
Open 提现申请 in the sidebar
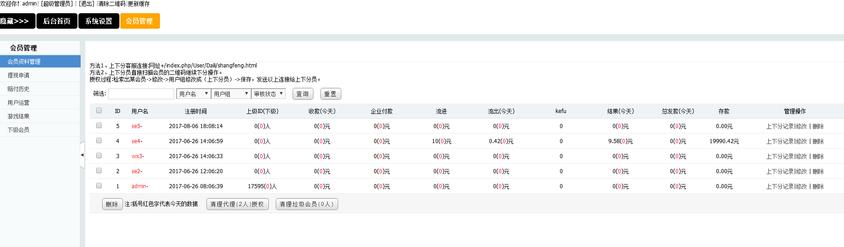[x=18, y=75]
